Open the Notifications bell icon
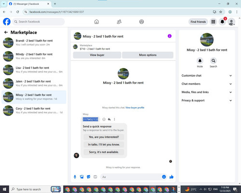 222,22
